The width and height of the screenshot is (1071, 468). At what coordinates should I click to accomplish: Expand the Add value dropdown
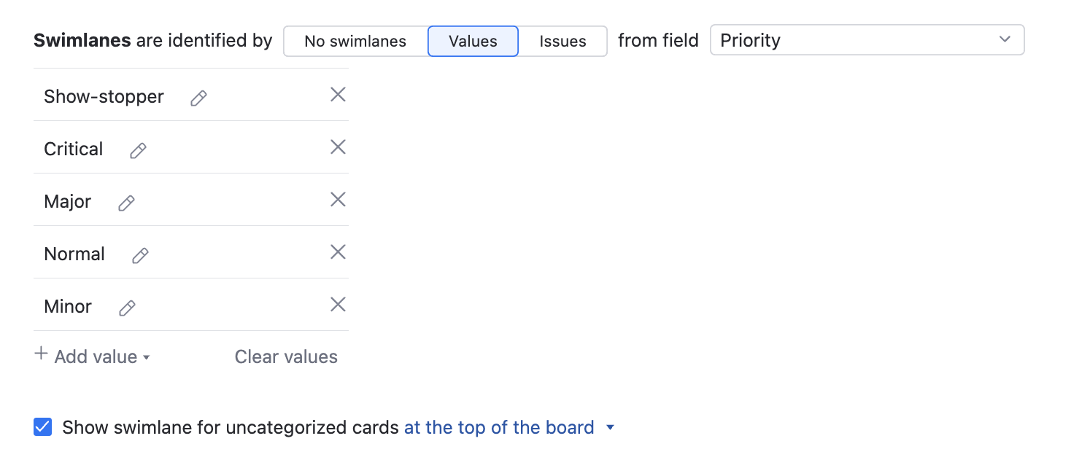click(x=93, y=356)
